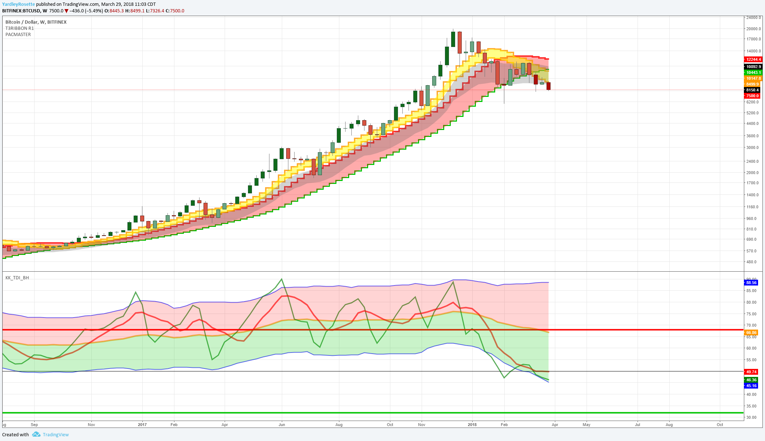Click the 480.0 price axis tick
765x441 pixels.
tap(751, 262)
